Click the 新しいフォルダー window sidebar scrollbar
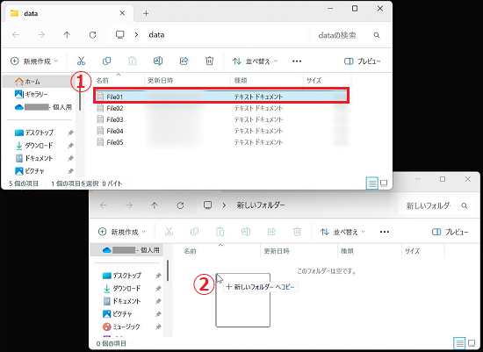This screenshot has height=352, width=483. 168,270
